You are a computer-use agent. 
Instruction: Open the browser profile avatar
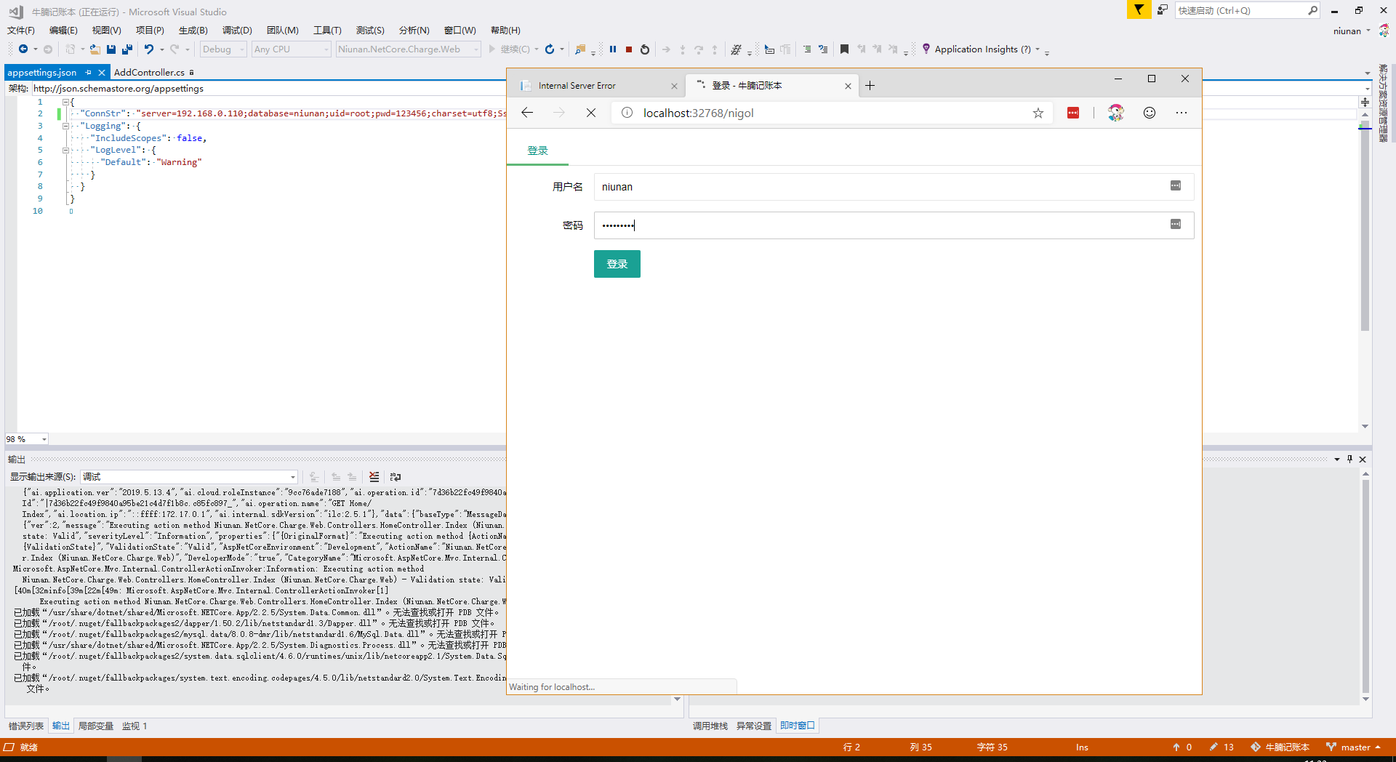pyautogui.click(x=1116, y=113)
